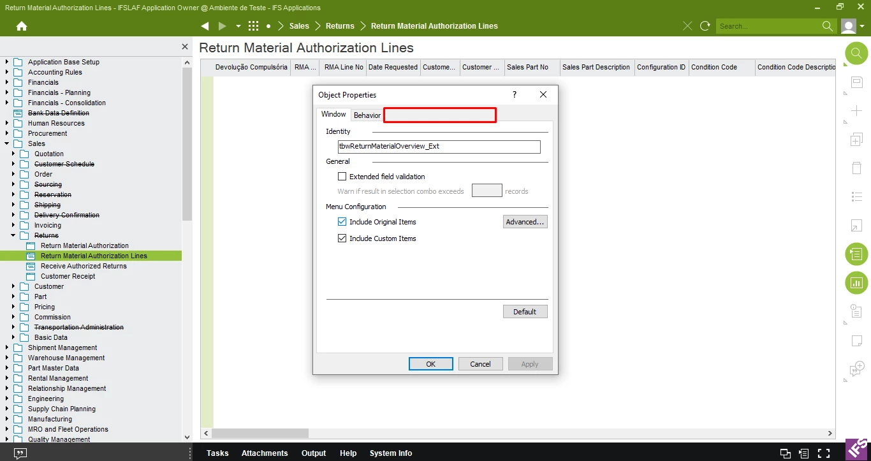Viewport: 871px width, 461px height.
Task: Expand the Order tree node
Action: [x=13, y=174]
